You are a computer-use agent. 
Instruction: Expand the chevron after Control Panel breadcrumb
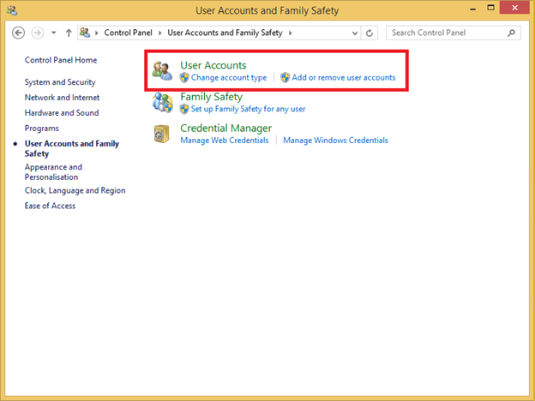pos(159,33)
